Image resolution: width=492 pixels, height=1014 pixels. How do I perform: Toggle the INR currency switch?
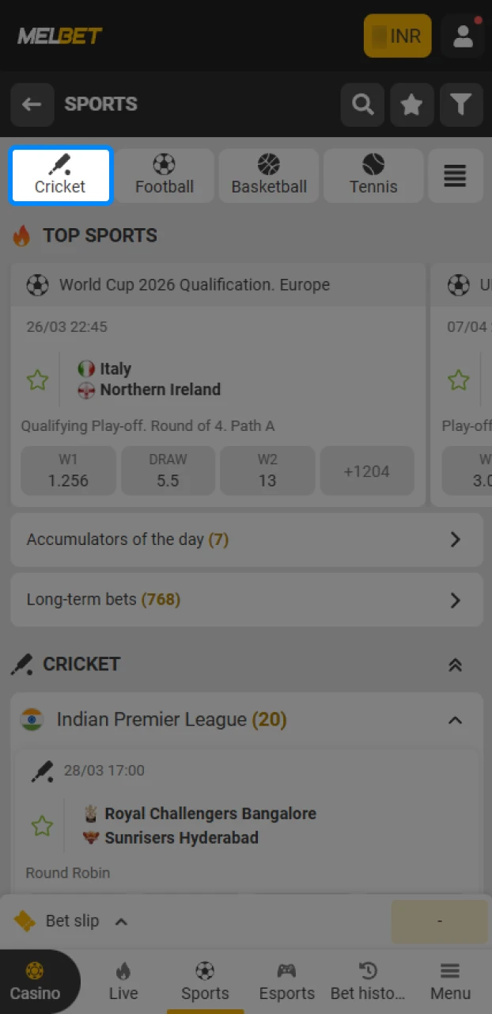tap(397, 35)
